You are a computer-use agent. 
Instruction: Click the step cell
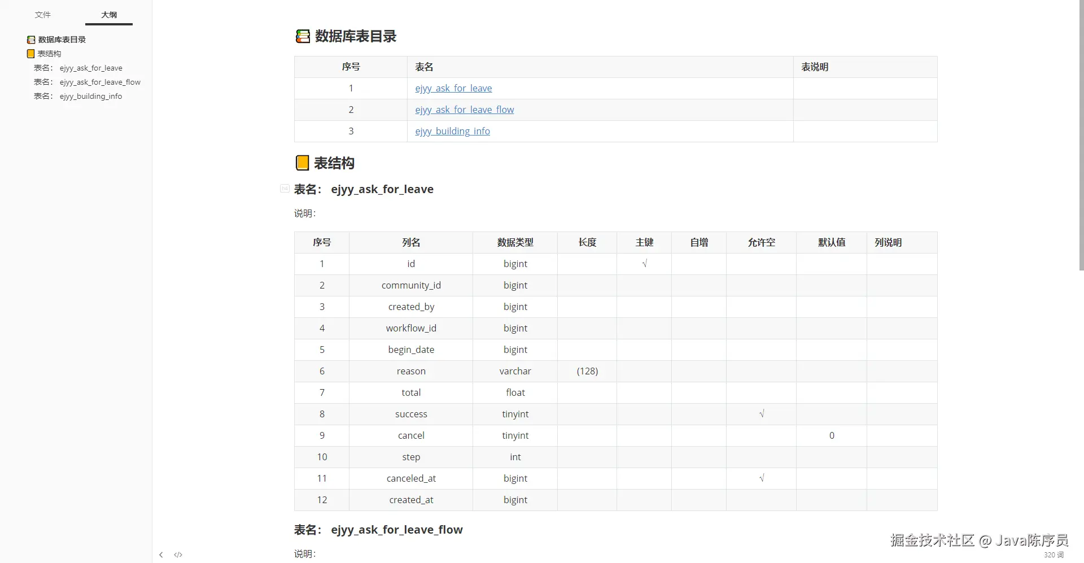[411, 457]
